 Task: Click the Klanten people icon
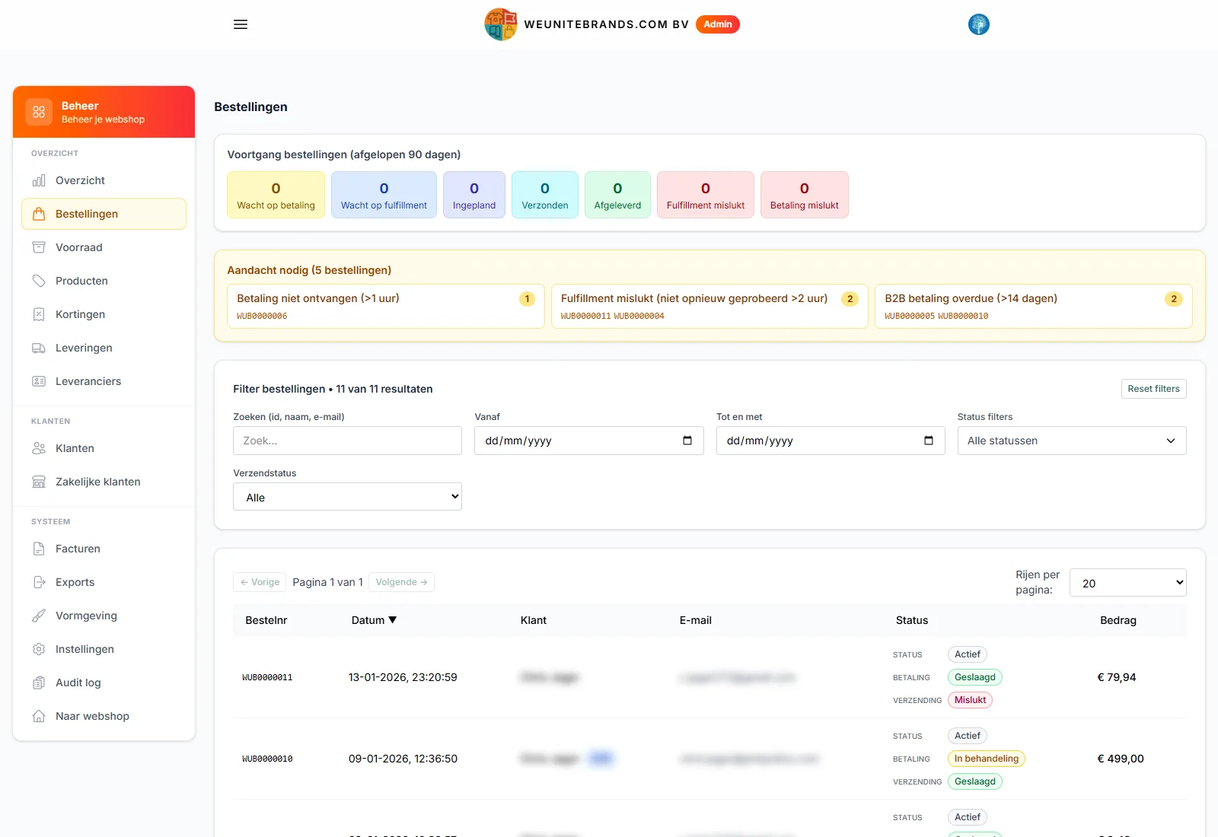point(39,448)
